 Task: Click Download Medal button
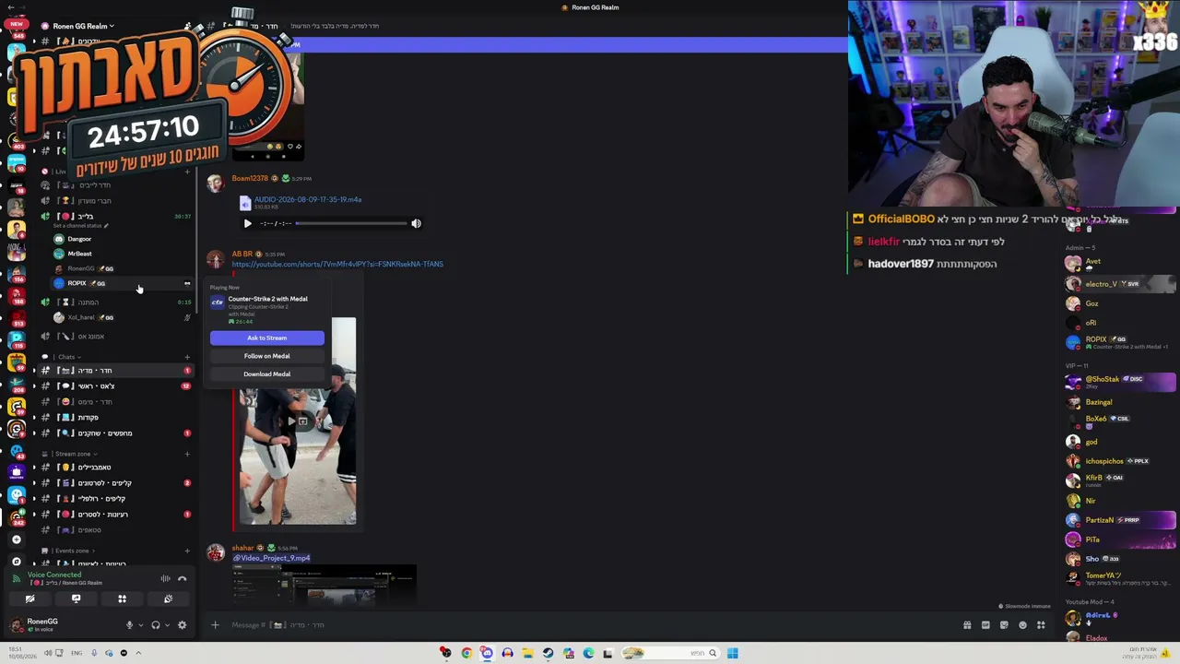pos(266,374)
